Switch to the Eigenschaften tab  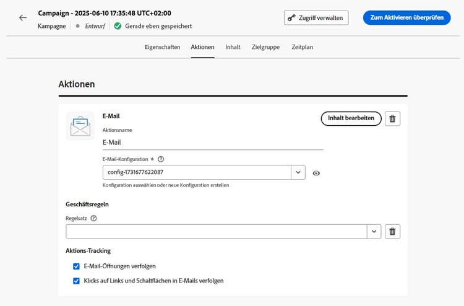(x=162, y=47)
